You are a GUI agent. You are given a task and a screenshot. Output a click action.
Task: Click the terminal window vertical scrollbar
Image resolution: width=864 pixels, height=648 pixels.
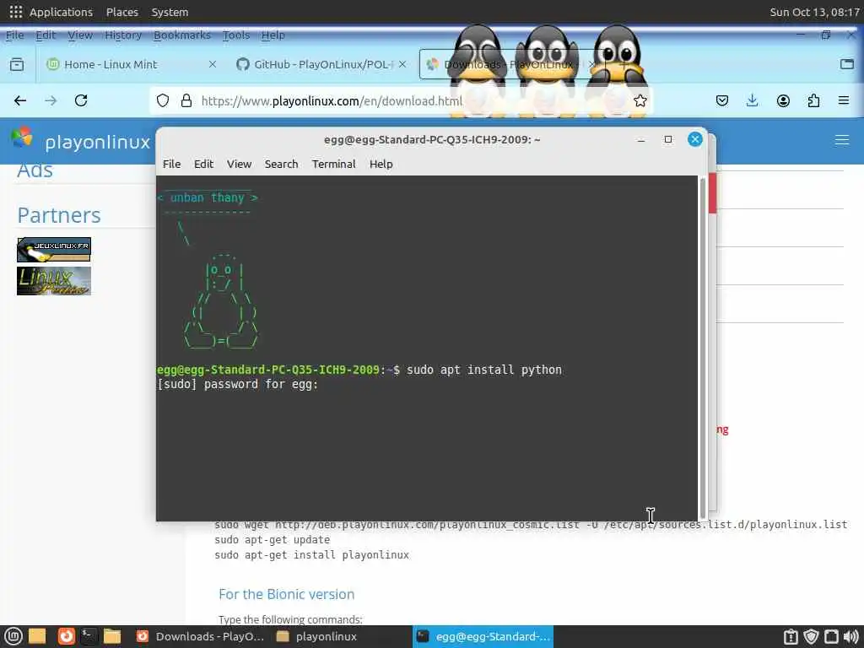click(703, 347)
